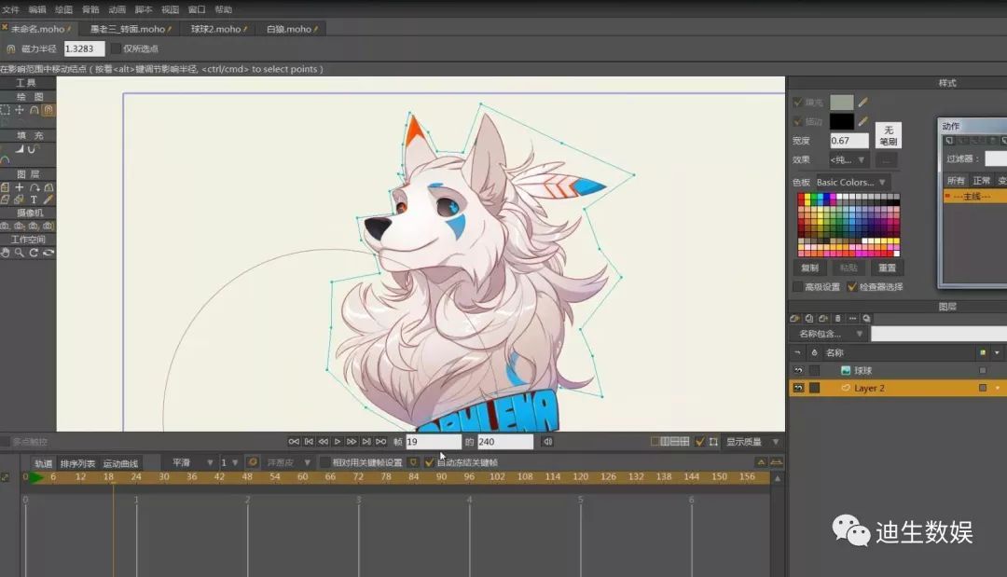Viewport: 1007px width, 577px height.
Task: Toggle the 检查器选择 checkbox
Action: (x=852, y=287)
